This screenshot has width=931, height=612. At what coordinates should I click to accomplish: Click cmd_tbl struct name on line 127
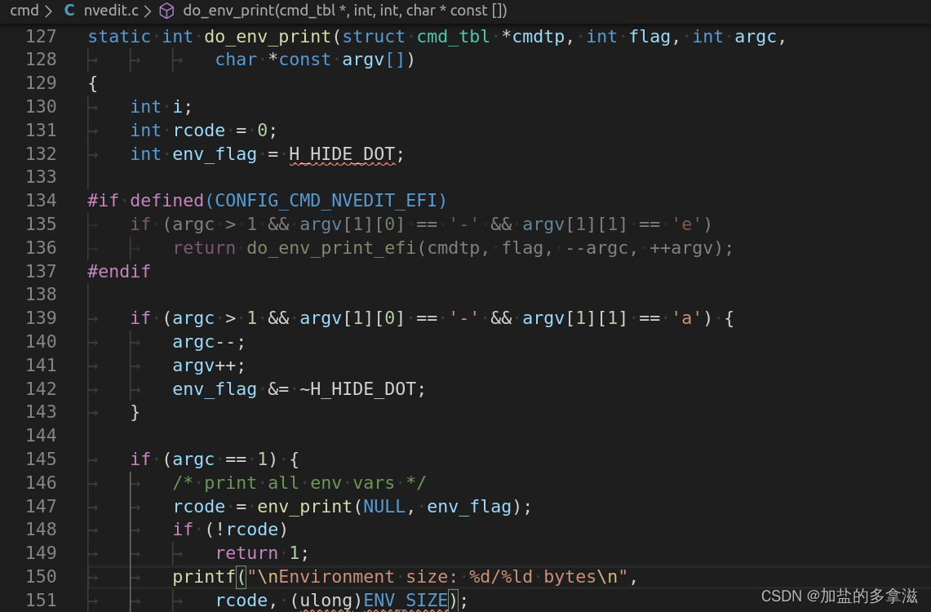[453, 37]
